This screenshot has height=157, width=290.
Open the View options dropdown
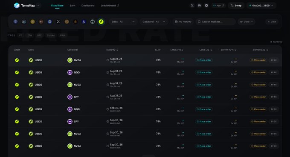[246, 22]
